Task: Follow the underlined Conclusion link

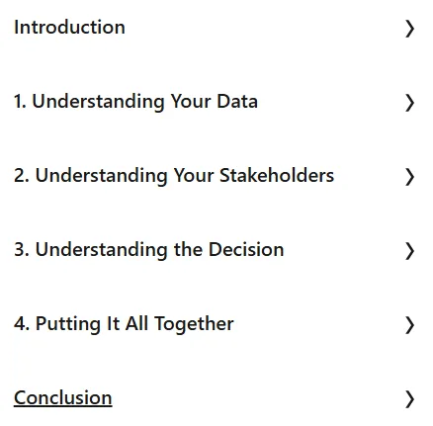Action: (x=63, y=398)
